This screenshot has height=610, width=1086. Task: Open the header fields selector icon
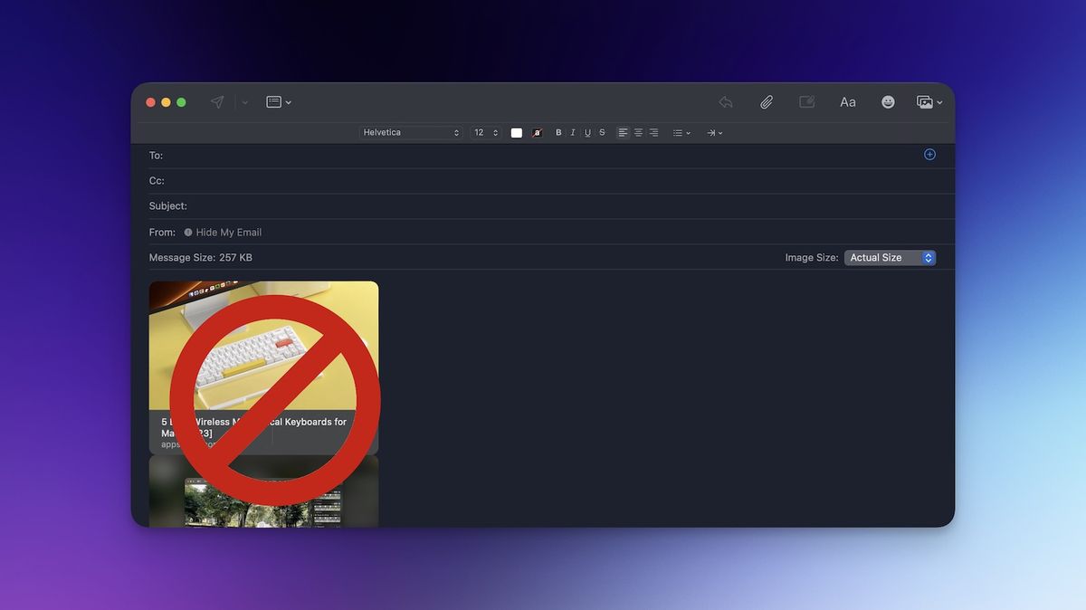pos(278,102)
